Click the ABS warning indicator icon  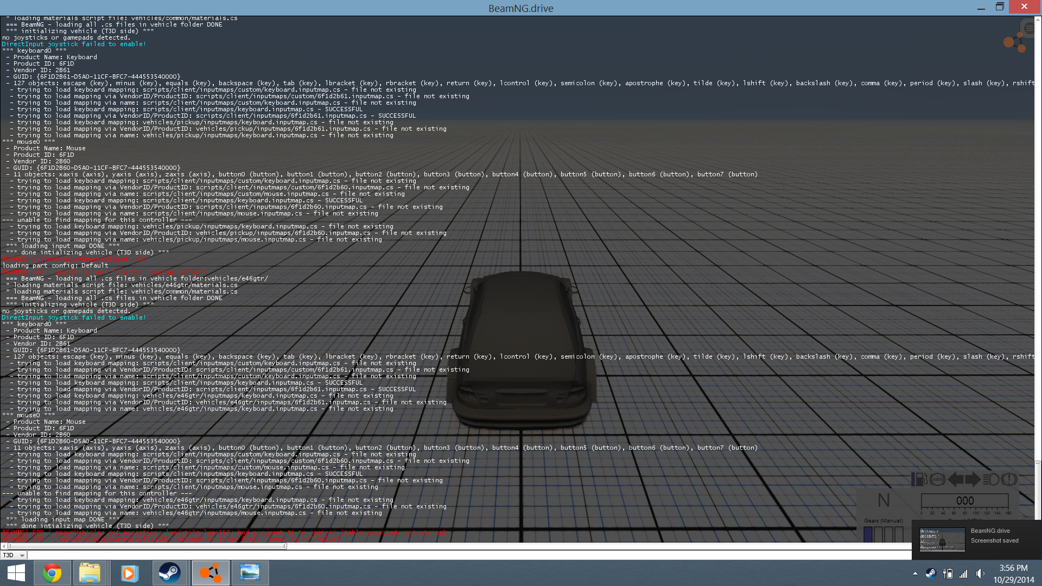point(937,480)
